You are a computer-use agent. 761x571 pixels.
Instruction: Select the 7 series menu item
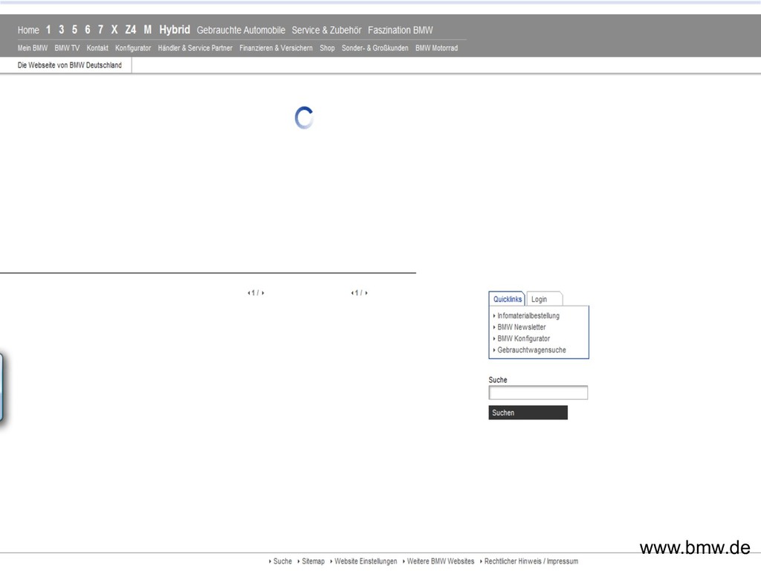(101, 30)
